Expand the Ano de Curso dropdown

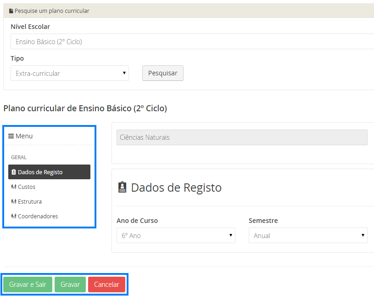coord(176,235)
